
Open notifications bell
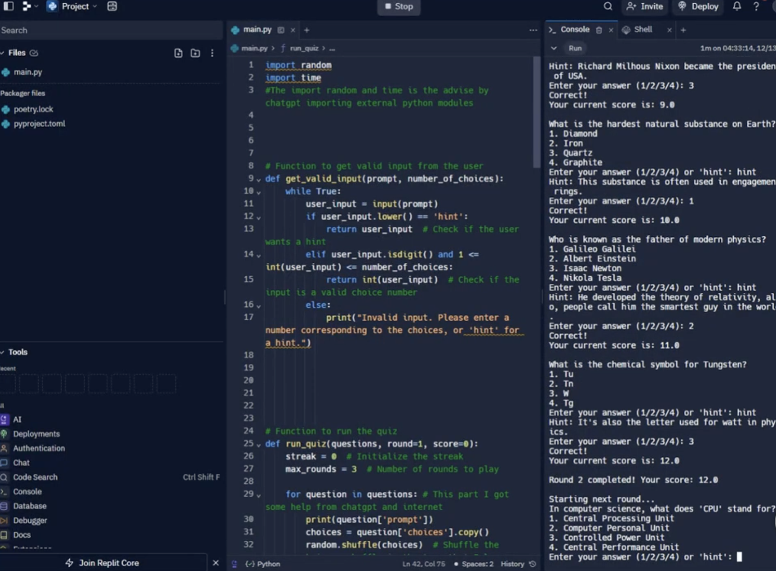pyautogui.click(x=737, y=6)
